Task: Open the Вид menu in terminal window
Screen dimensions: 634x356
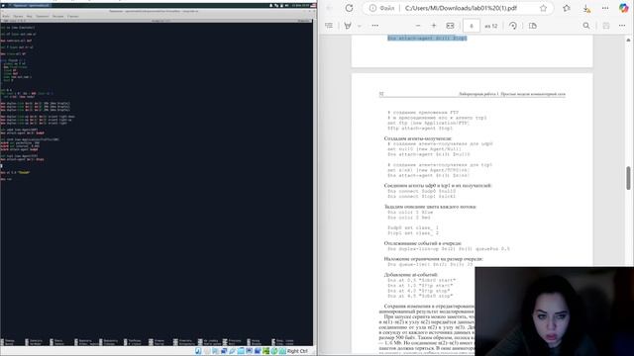Action: pyautogui.click(x=29, y=16)
